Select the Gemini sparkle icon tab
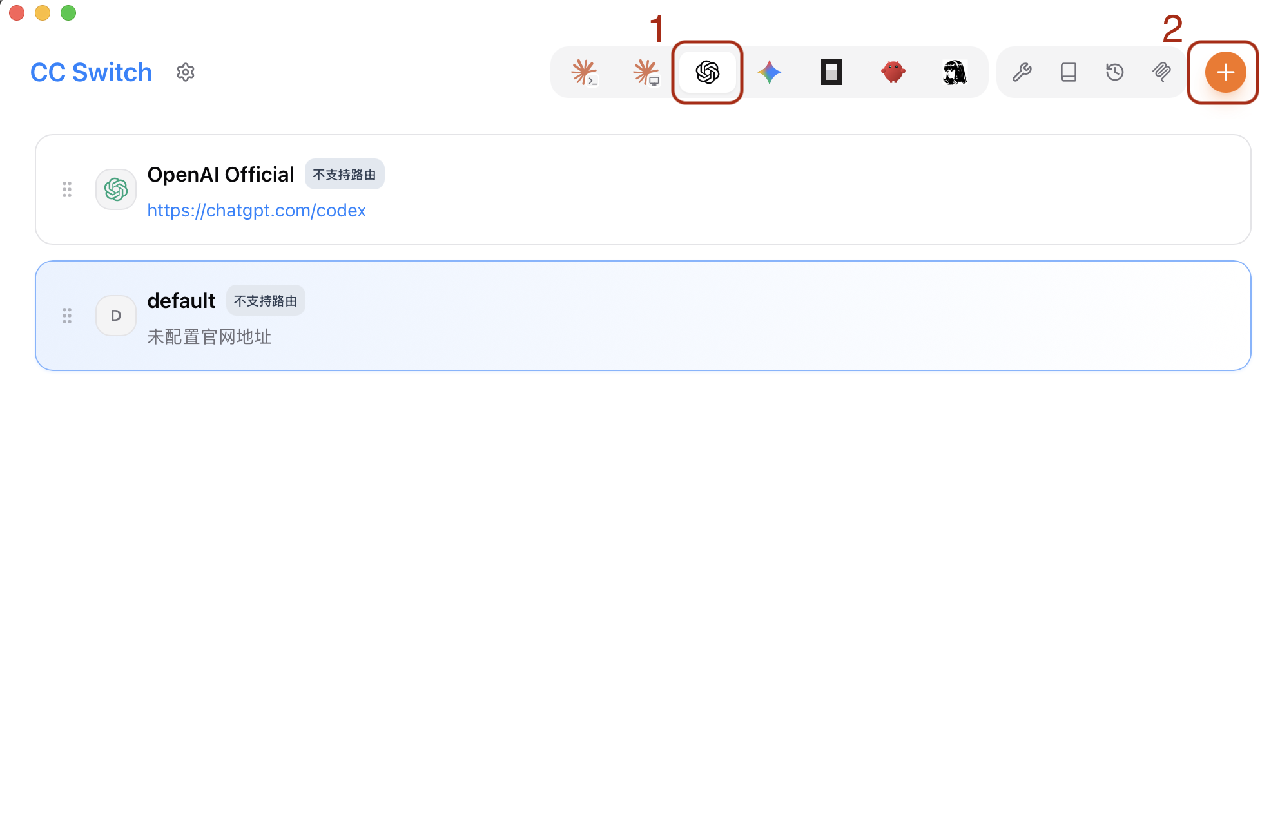1280x822 pixels. coord(770,72)
